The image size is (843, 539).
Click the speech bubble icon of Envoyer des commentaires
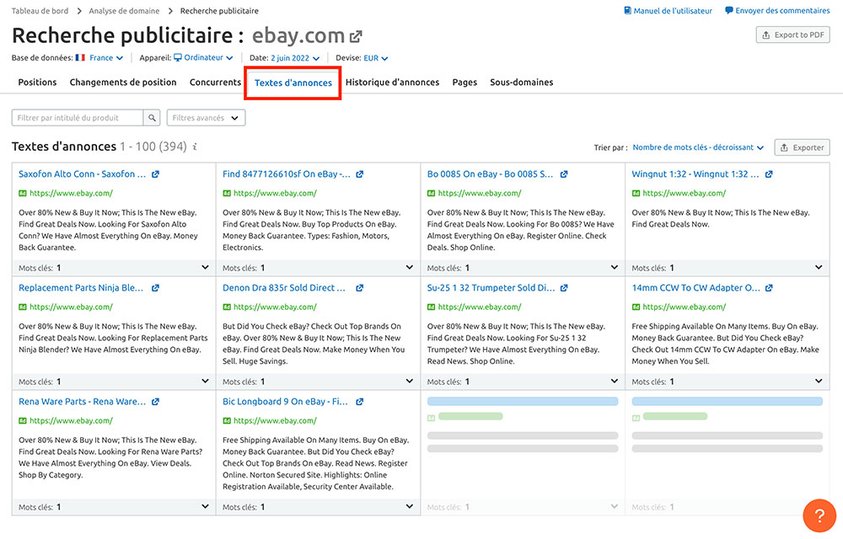tap(729, 10)
